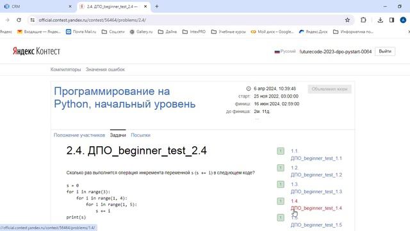
Task: Click code line 'for i in range(3):'
Action: (x=88, y=192)
